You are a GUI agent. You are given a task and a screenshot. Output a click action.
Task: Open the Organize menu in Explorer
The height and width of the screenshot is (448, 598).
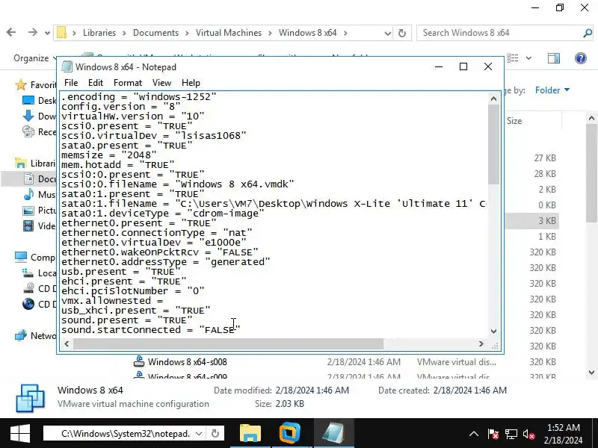34,58
